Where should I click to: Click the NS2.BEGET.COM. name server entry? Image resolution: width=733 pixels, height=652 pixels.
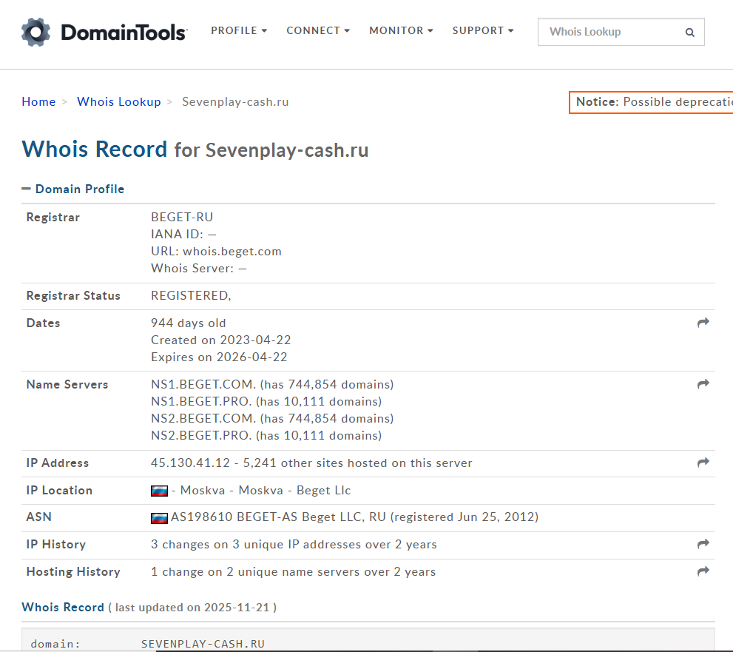point(272,418)
